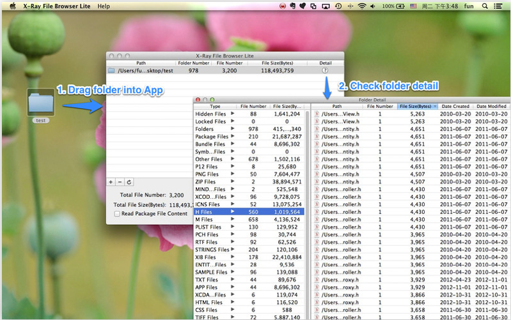Click Path column header in Folder Detail

click(337, 106)
